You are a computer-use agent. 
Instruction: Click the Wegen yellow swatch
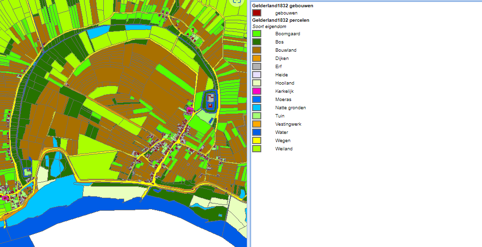coord(256,141)
